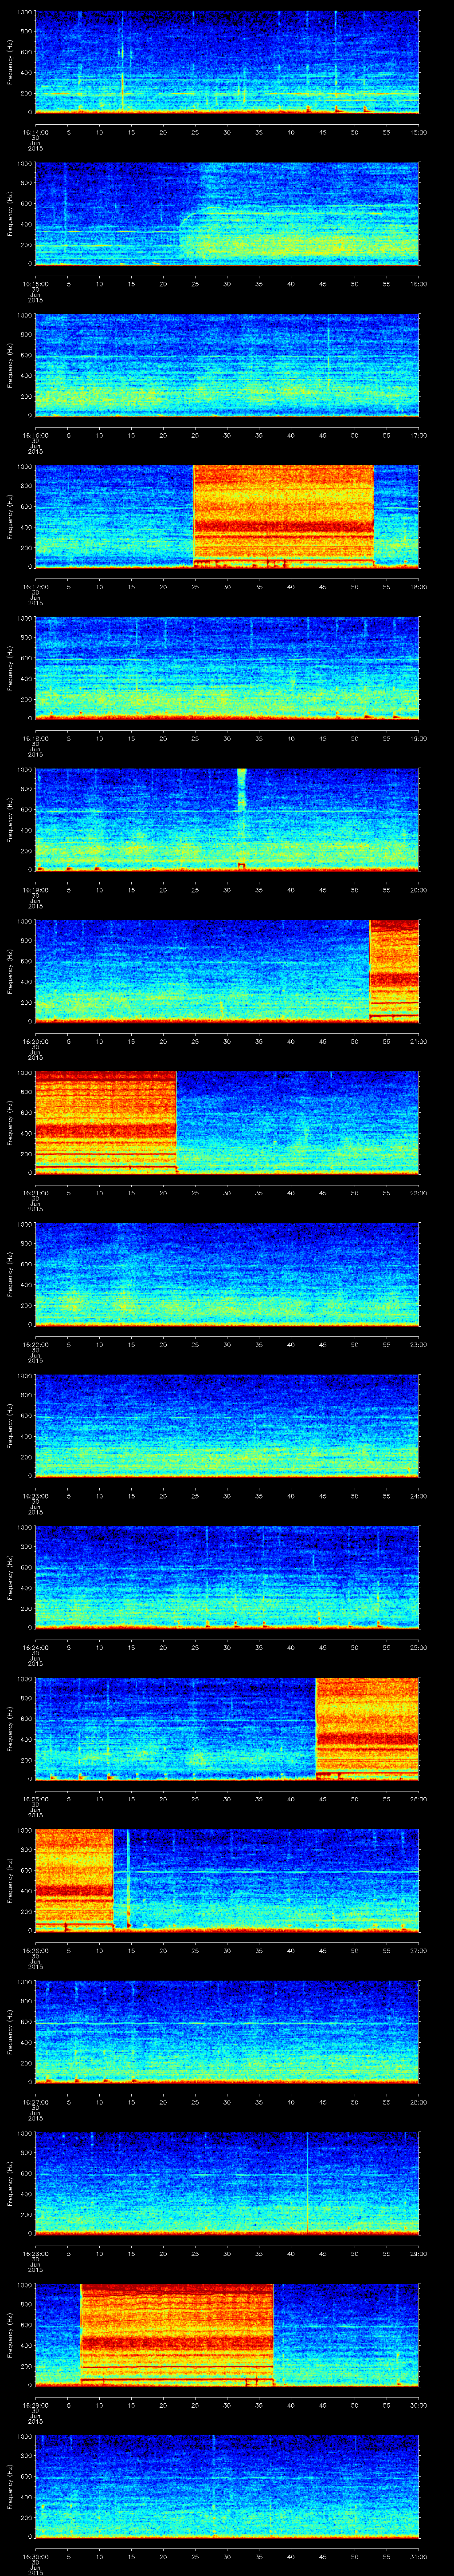Click the vertical spike near 32 seconds in the 16:19:00 spectrogram
The width and height of the screenshot is (454, 2576).
tap(242, 820)
